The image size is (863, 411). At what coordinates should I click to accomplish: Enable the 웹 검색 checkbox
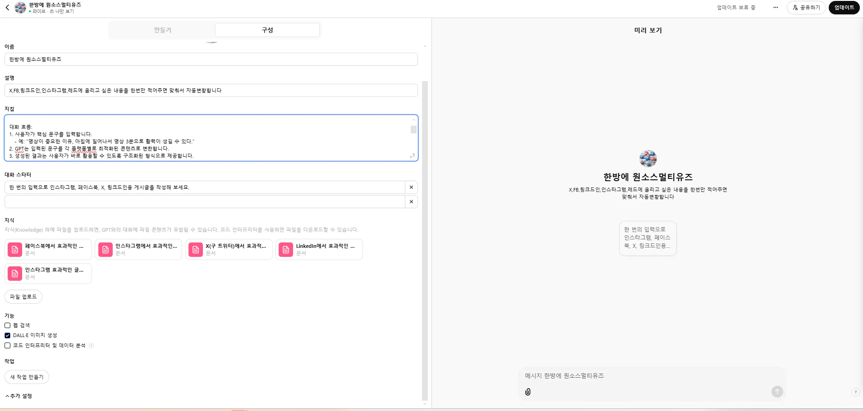[x=8, y=325]
